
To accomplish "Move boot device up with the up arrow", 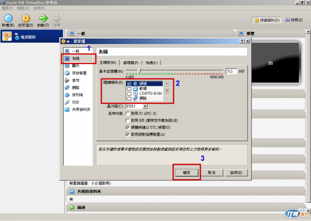I will tap(167, 84).
